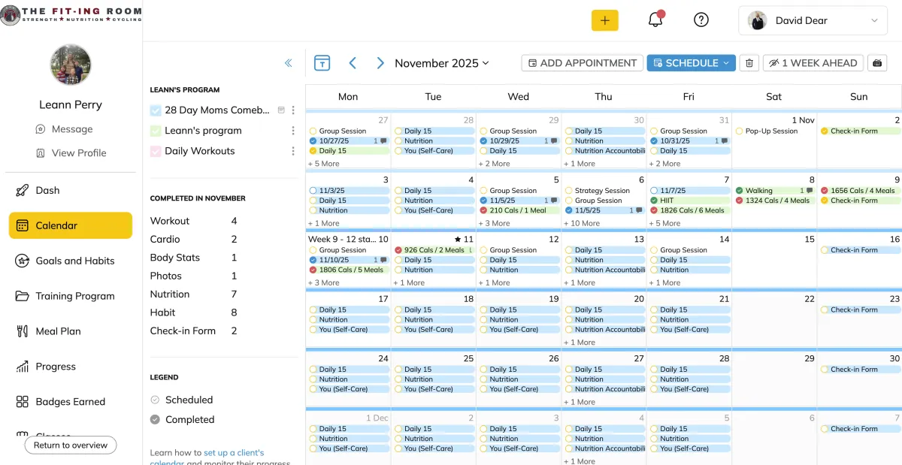Open the three-dot menu for Daily Workouts
The height and width of the screenshot is (465, 902).
tap(293, 151)
